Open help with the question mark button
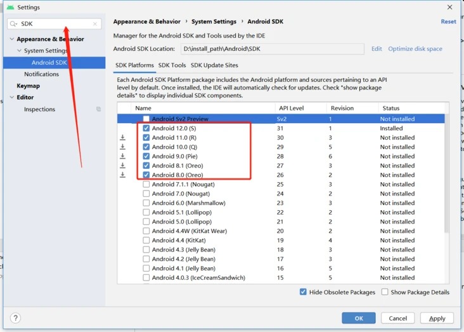 (15, 318)
